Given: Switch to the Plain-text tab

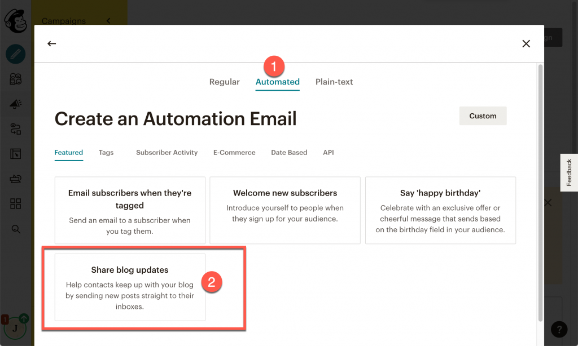Looking at the screenshot, I should click(334, 82).
